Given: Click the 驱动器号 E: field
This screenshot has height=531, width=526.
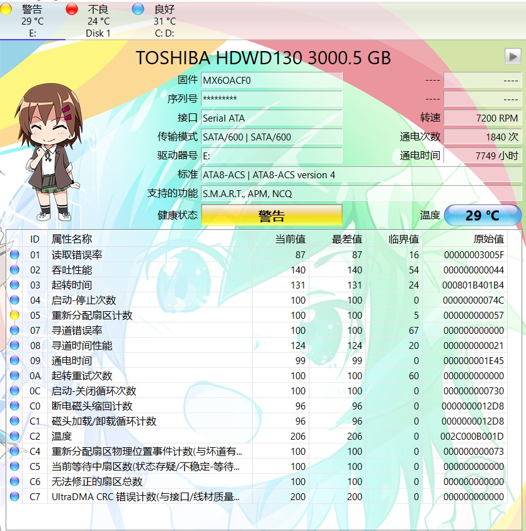Looking at the screenshot, I should [272, 156].
